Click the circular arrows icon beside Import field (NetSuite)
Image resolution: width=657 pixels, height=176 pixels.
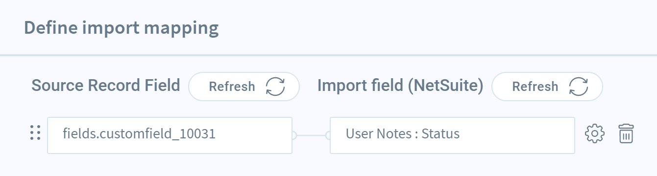(579, 87)
